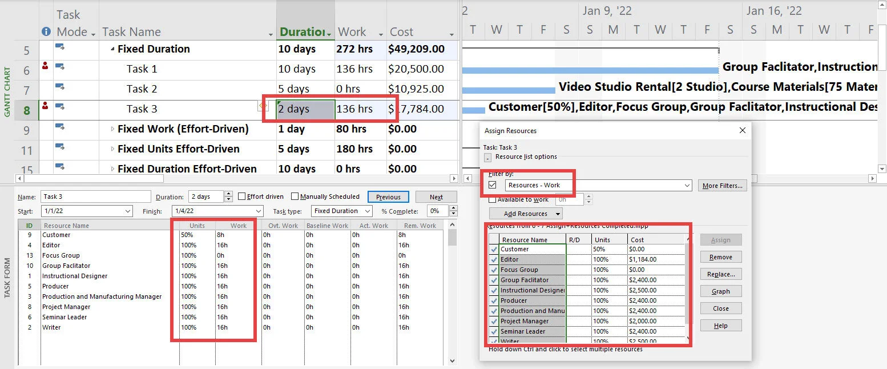Click the More Filters button
The image size is (887, 369).
click(x=722, y=185)
